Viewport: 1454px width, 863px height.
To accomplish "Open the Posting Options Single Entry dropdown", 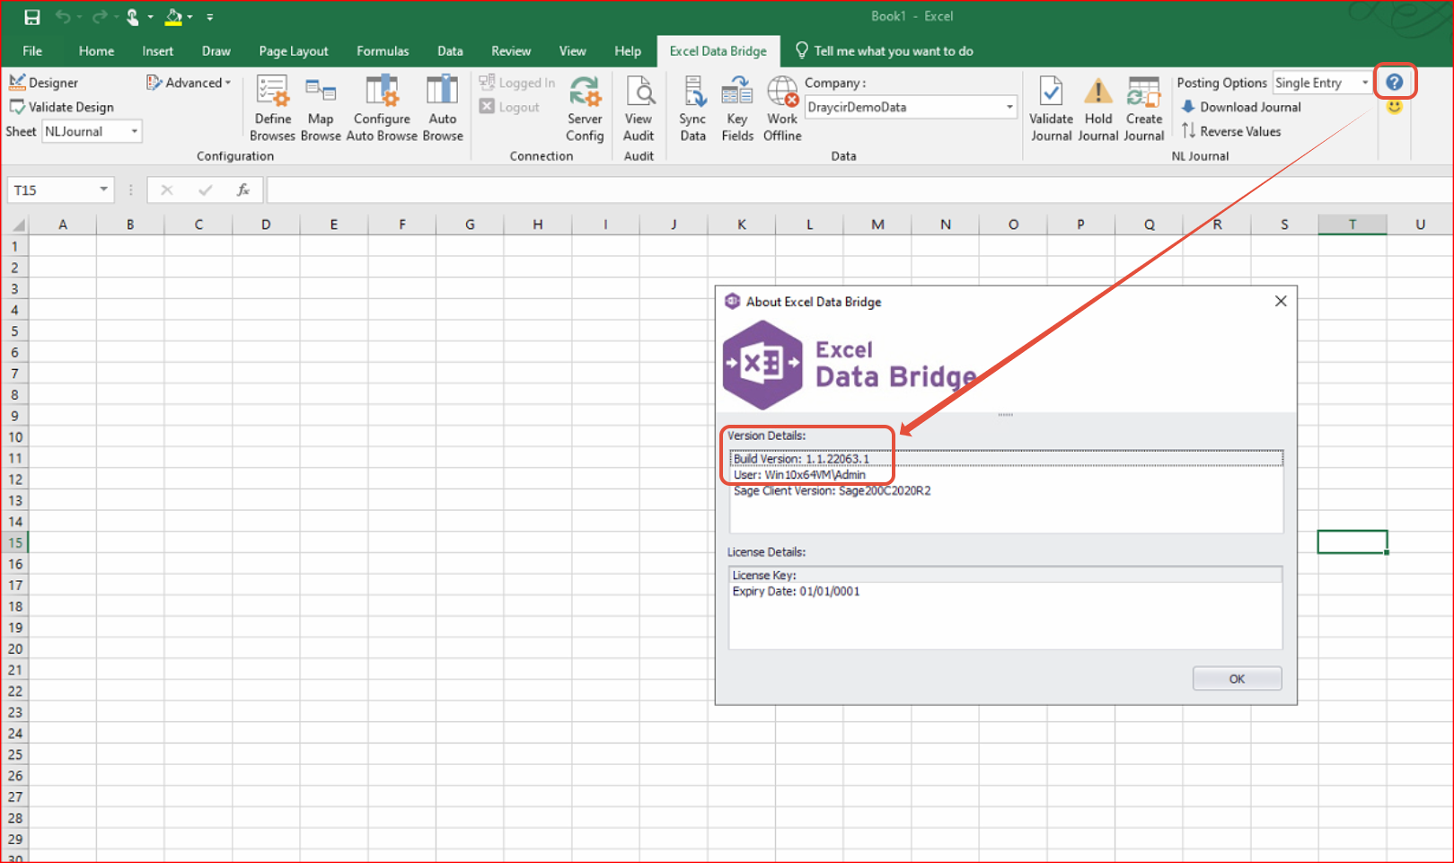I will coord(1365,83).
